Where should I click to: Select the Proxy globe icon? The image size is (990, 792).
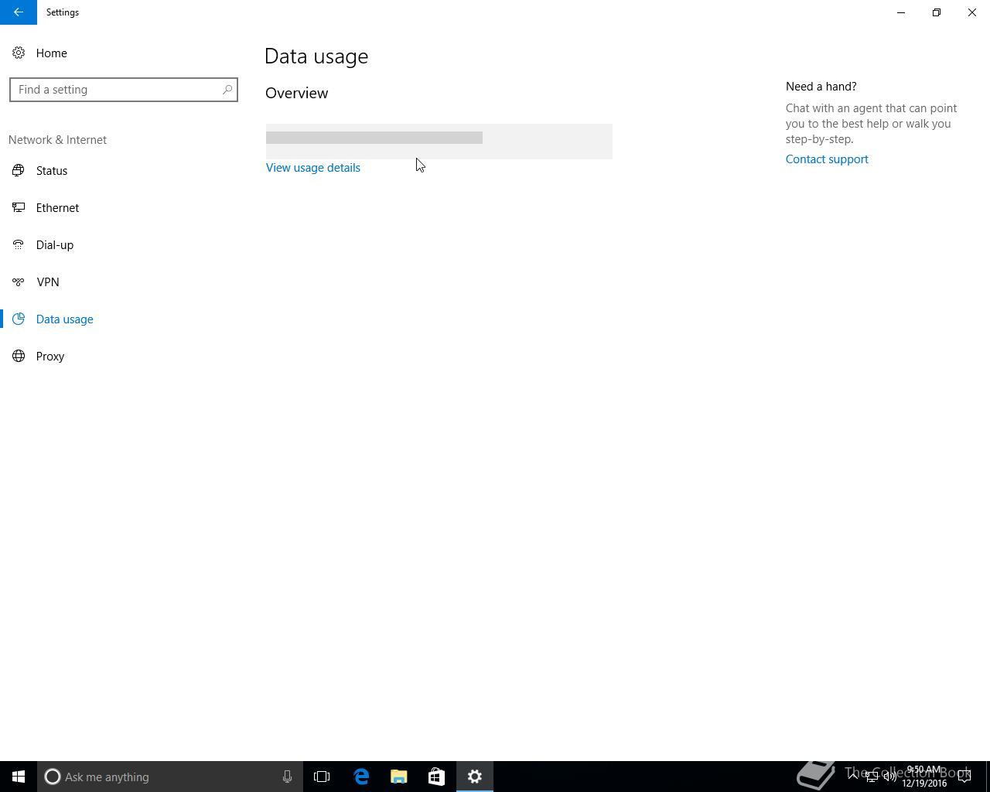(x=19, y=357)
